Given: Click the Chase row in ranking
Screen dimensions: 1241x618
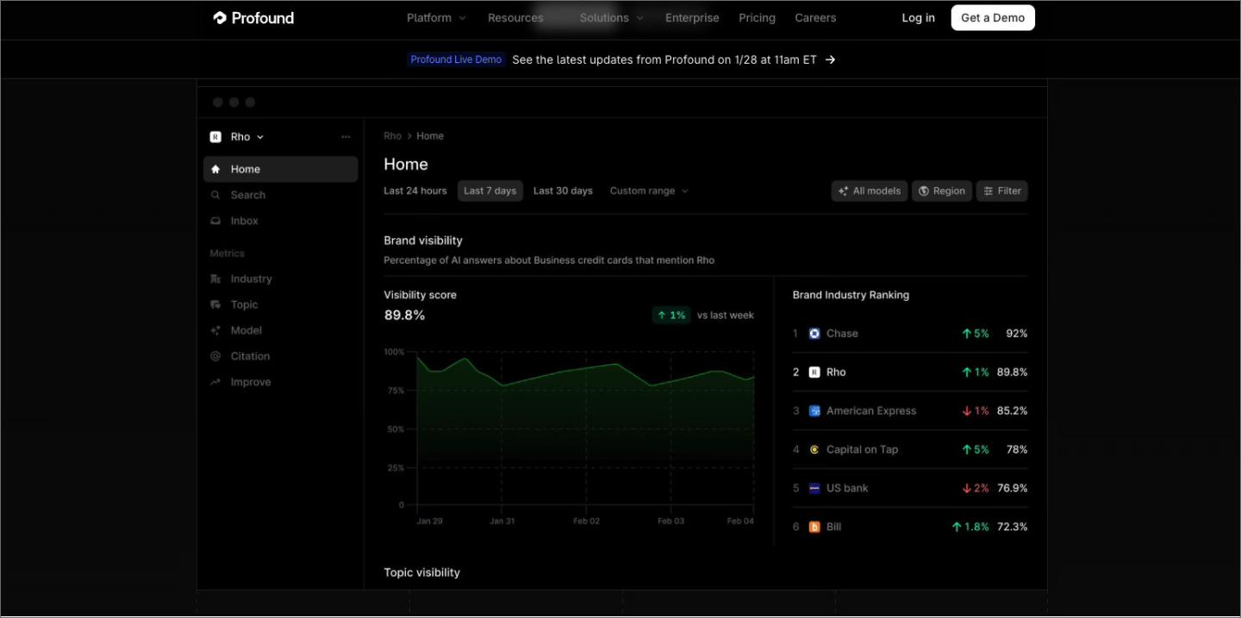Looking at the screenshot, I should point(910,334).
